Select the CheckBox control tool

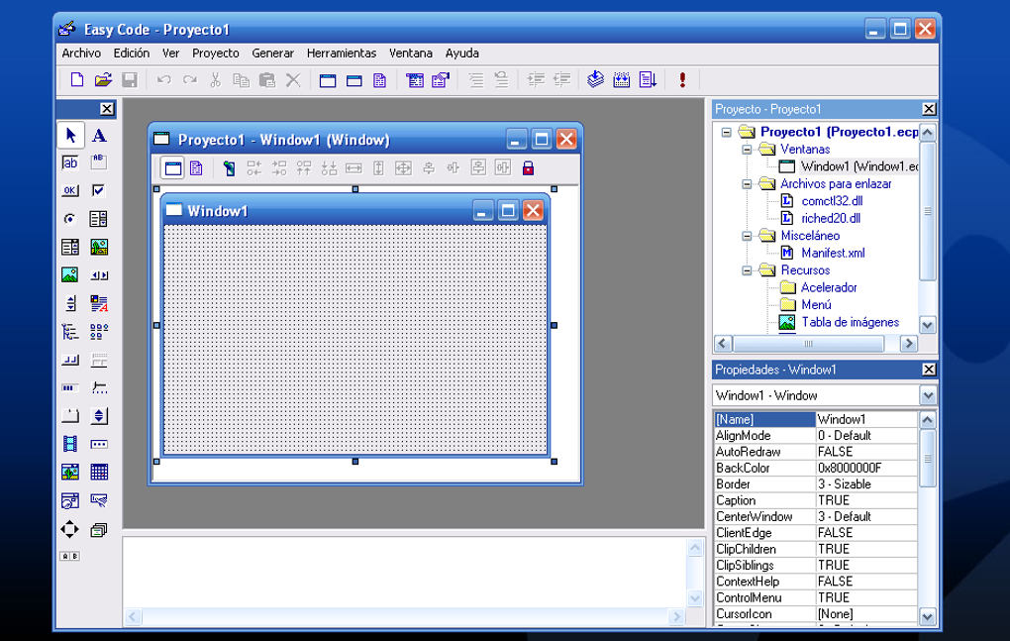[99, 190]
